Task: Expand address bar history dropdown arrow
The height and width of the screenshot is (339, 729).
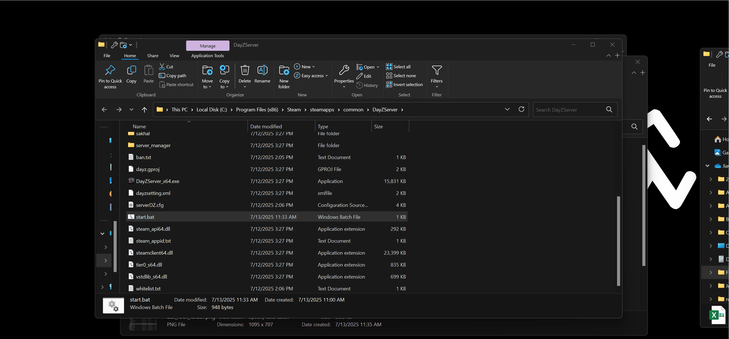Action: tap(507, 109)
